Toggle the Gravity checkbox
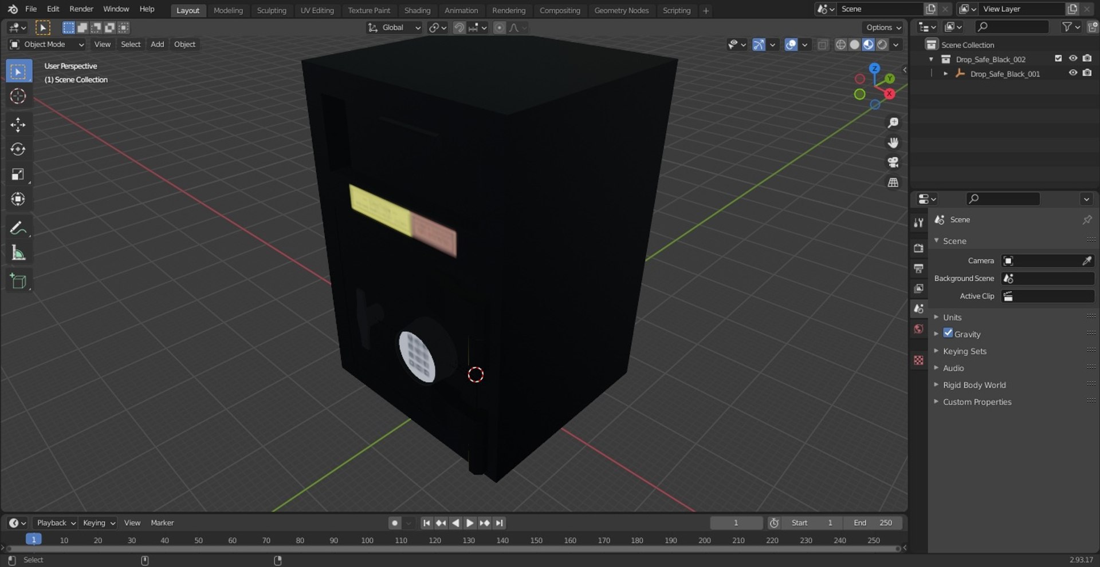Screen dimensions: 1100x567 tap(948, 333)
